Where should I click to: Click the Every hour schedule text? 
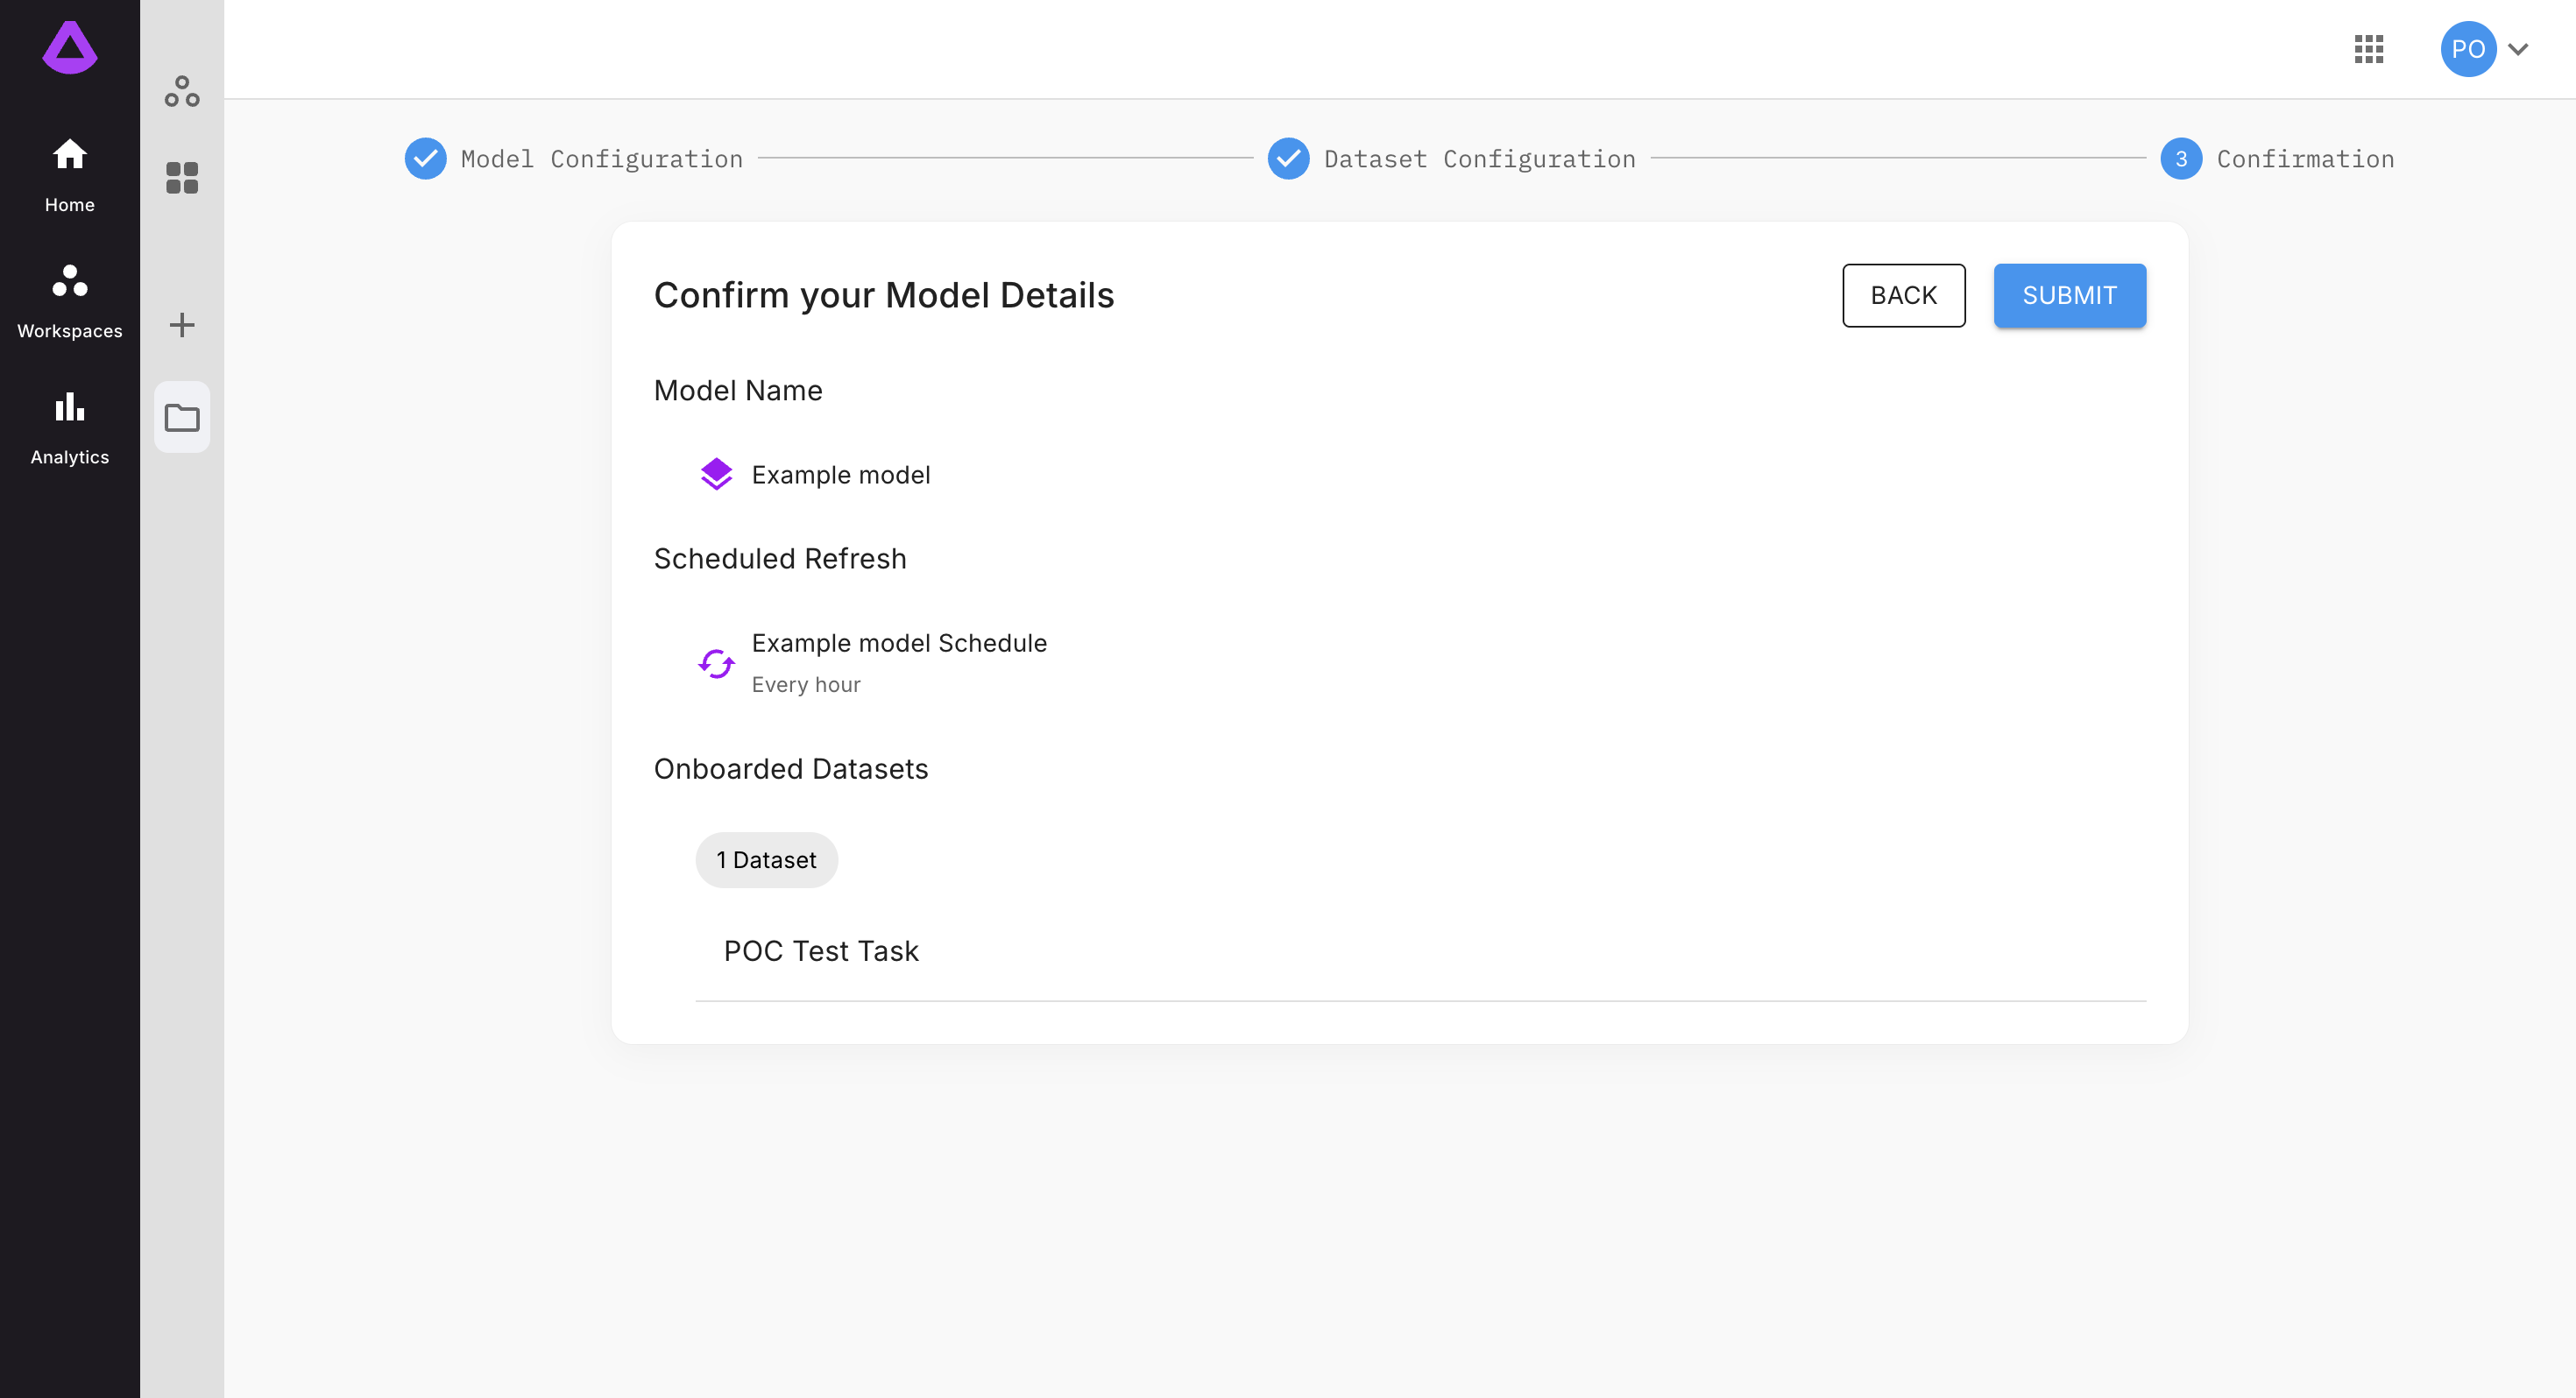806,685
